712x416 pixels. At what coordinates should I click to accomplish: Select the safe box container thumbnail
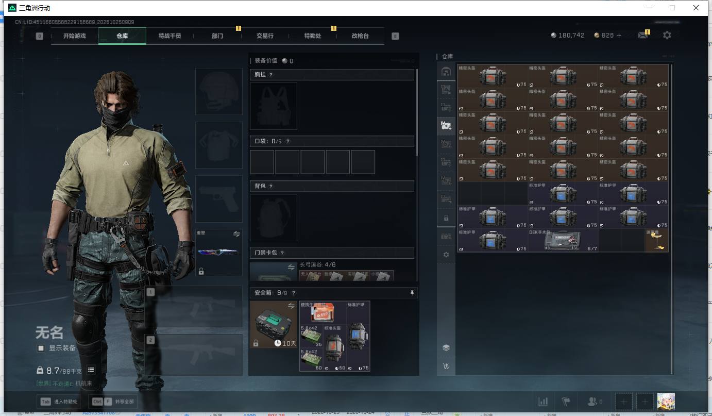[274, 324]
